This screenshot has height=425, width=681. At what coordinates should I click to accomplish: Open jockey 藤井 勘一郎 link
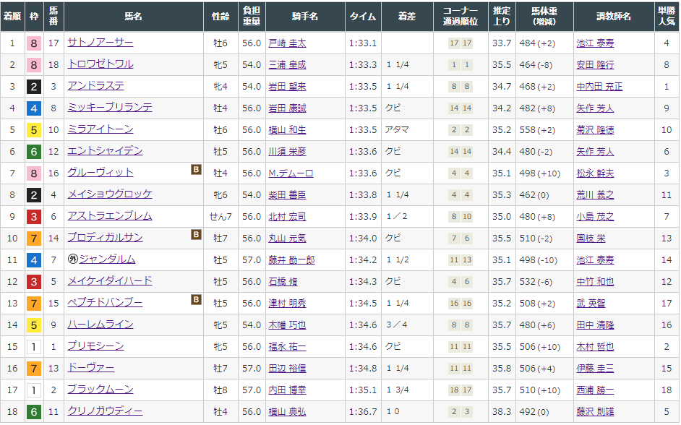pyautogui.click(x=291, y=259)
